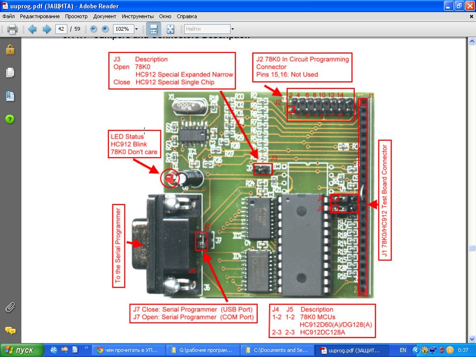Click the пуск Start button

point(22,350)
